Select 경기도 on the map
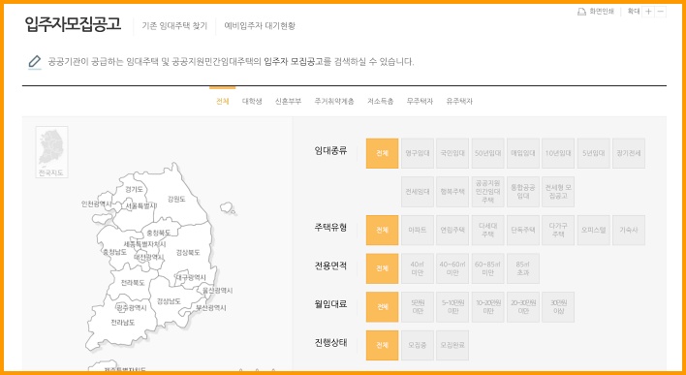The height and width of the screenshot is (375, 686). click(x=134, y=190)
